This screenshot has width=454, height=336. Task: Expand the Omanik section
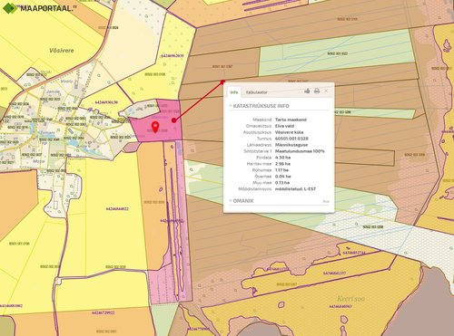(x=231, y=201)
